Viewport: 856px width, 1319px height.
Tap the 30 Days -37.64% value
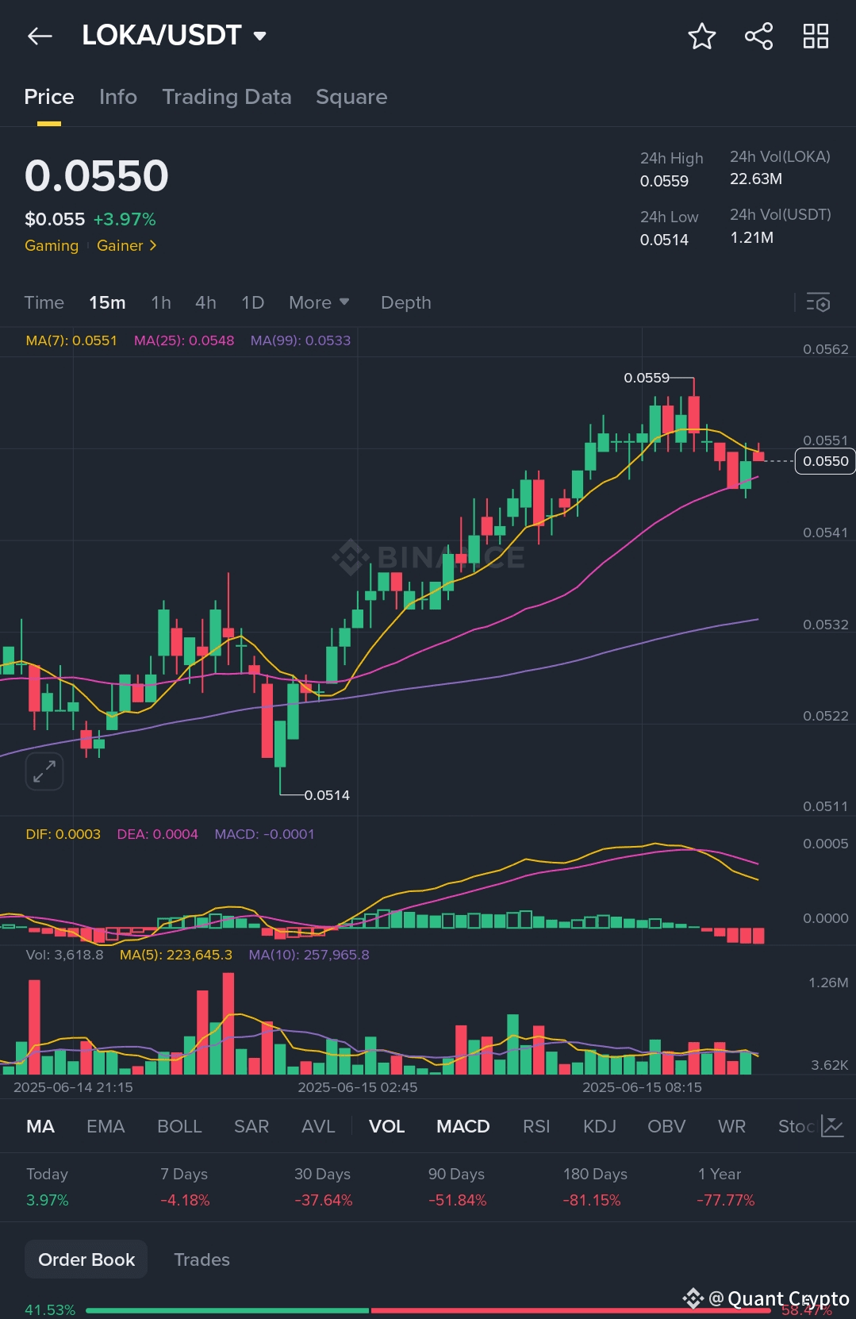pyautogui.click(x=324, y=1200)
